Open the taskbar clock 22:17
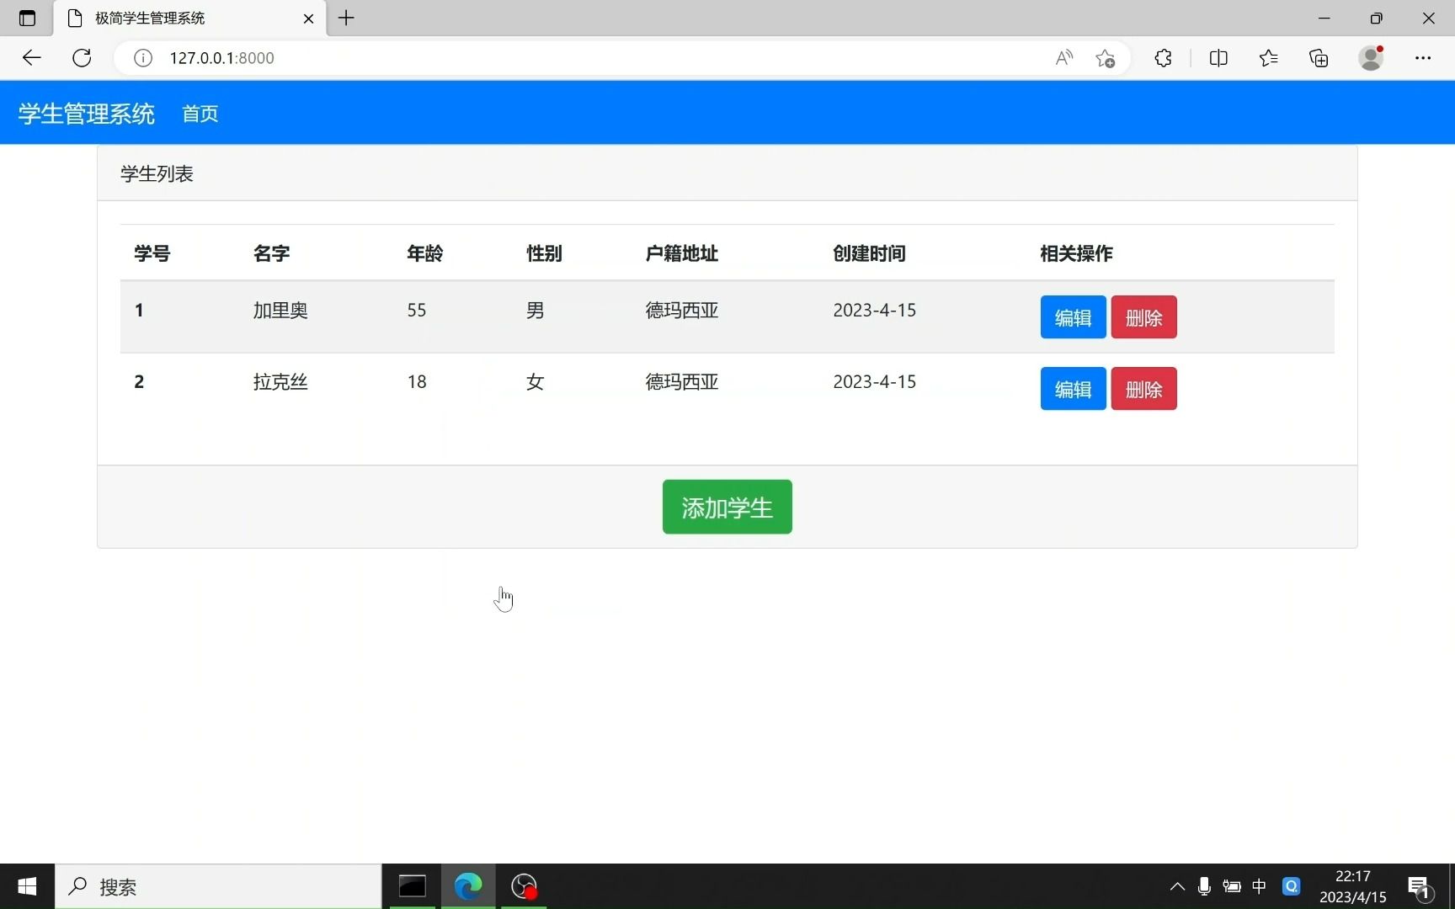Viewport: 1455px width, 909px height. click(1353, 886)
